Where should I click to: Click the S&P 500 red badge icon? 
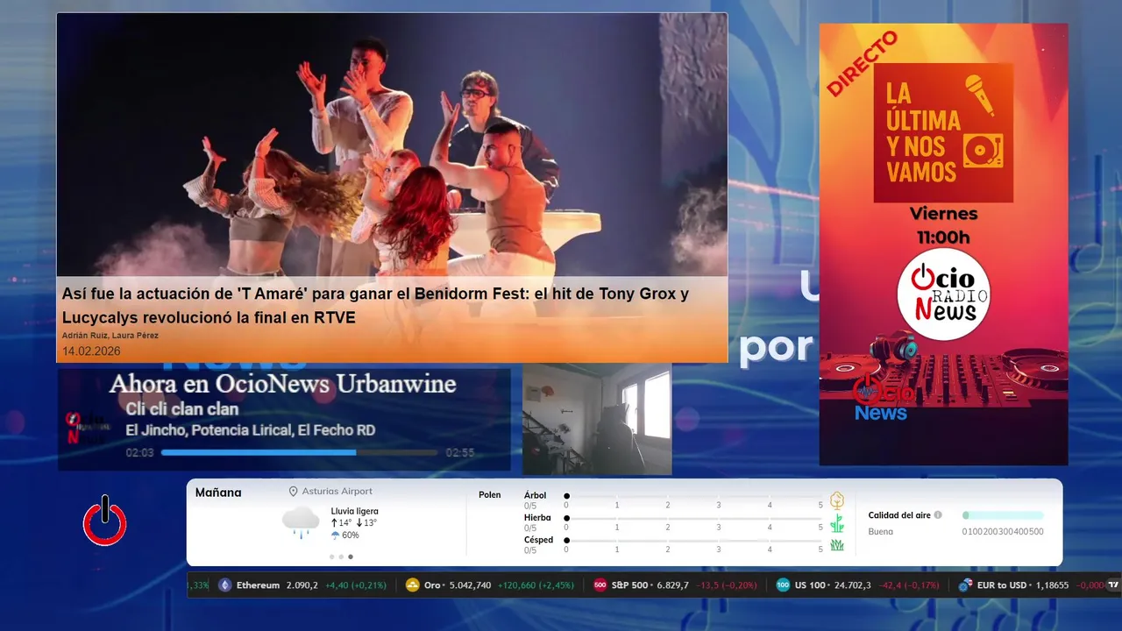pos(600,585)
